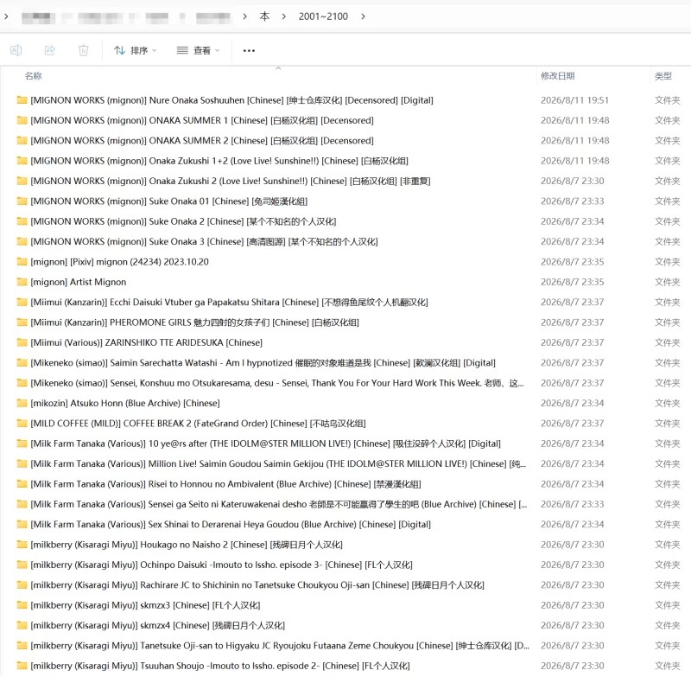The image size is (691, 683).
Task: Click folder icon of Onaka Zukushi 1+2
Action: click(x=22, y=161)
